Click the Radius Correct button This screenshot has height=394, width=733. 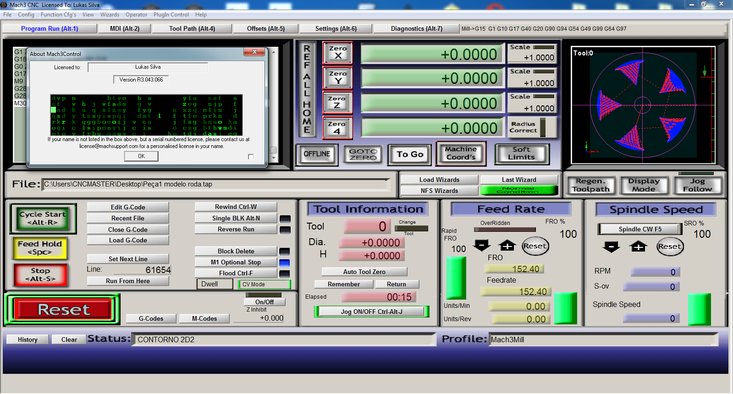(x=532, y=127)
